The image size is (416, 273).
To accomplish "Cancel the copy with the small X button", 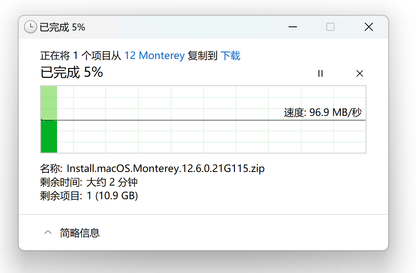I will (x=360, y=73).
